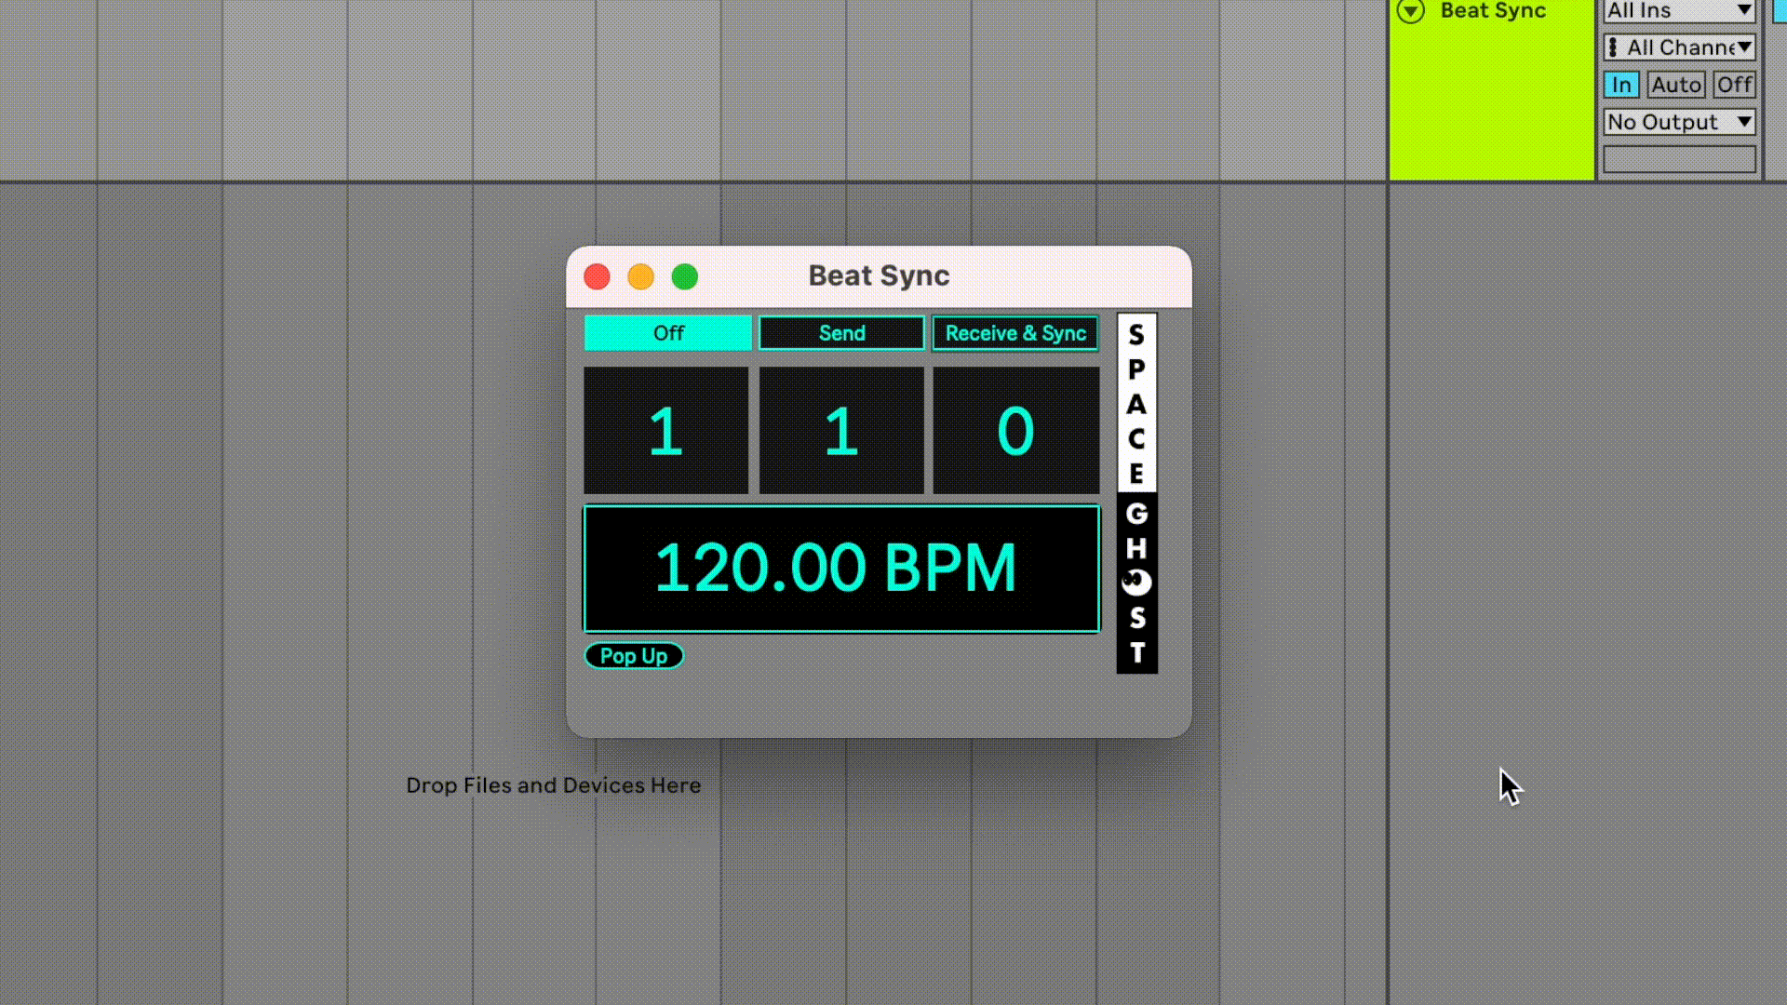1787x1005 pixels.
Task: Click the red close window button
Action: pyautogui.click(x=597, y=276)
